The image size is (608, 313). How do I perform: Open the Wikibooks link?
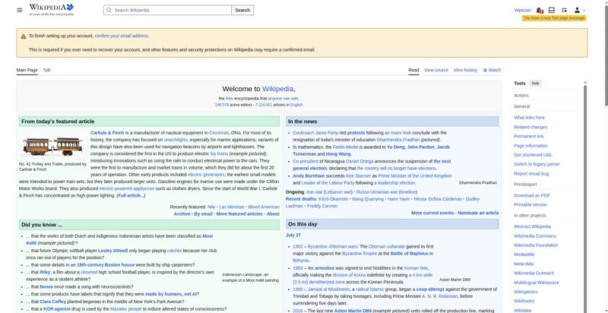pos(524,301)
